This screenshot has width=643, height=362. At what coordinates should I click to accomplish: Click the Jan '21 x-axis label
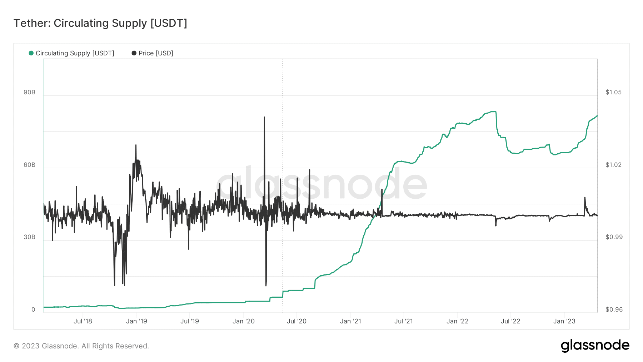(x=350, y=321)
